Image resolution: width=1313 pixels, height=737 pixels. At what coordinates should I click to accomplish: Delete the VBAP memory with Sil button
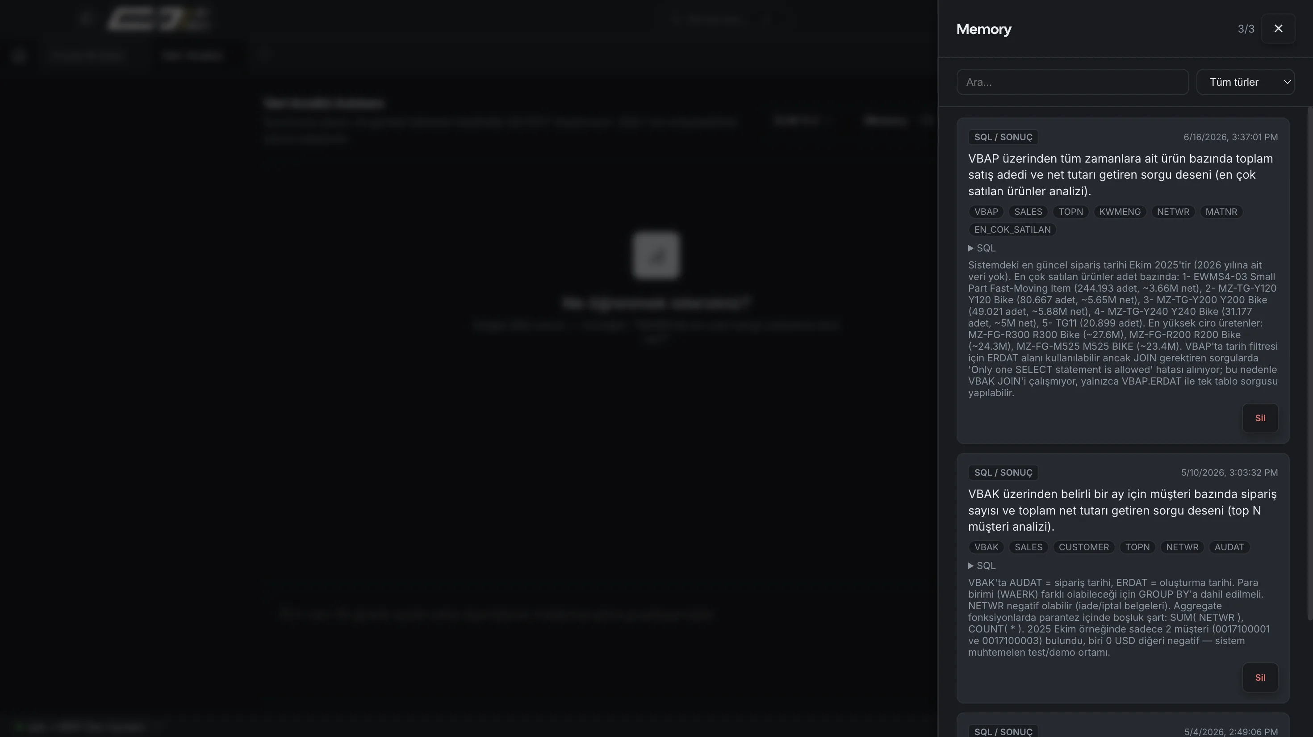pos(1260,418)
